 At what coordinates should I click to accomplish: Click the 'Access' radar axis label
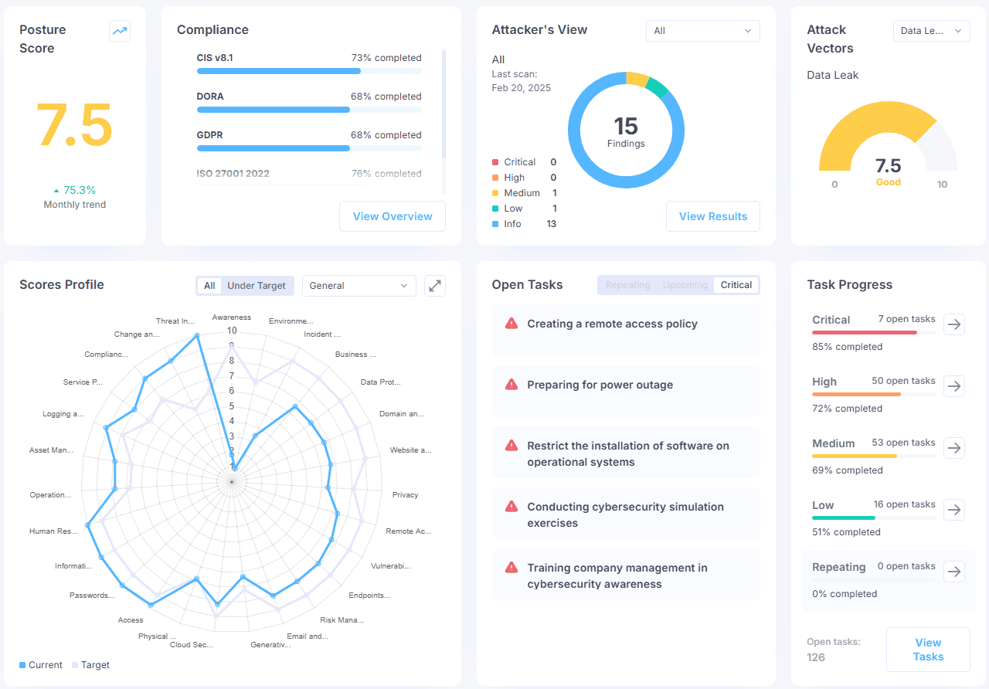[131, 620]
